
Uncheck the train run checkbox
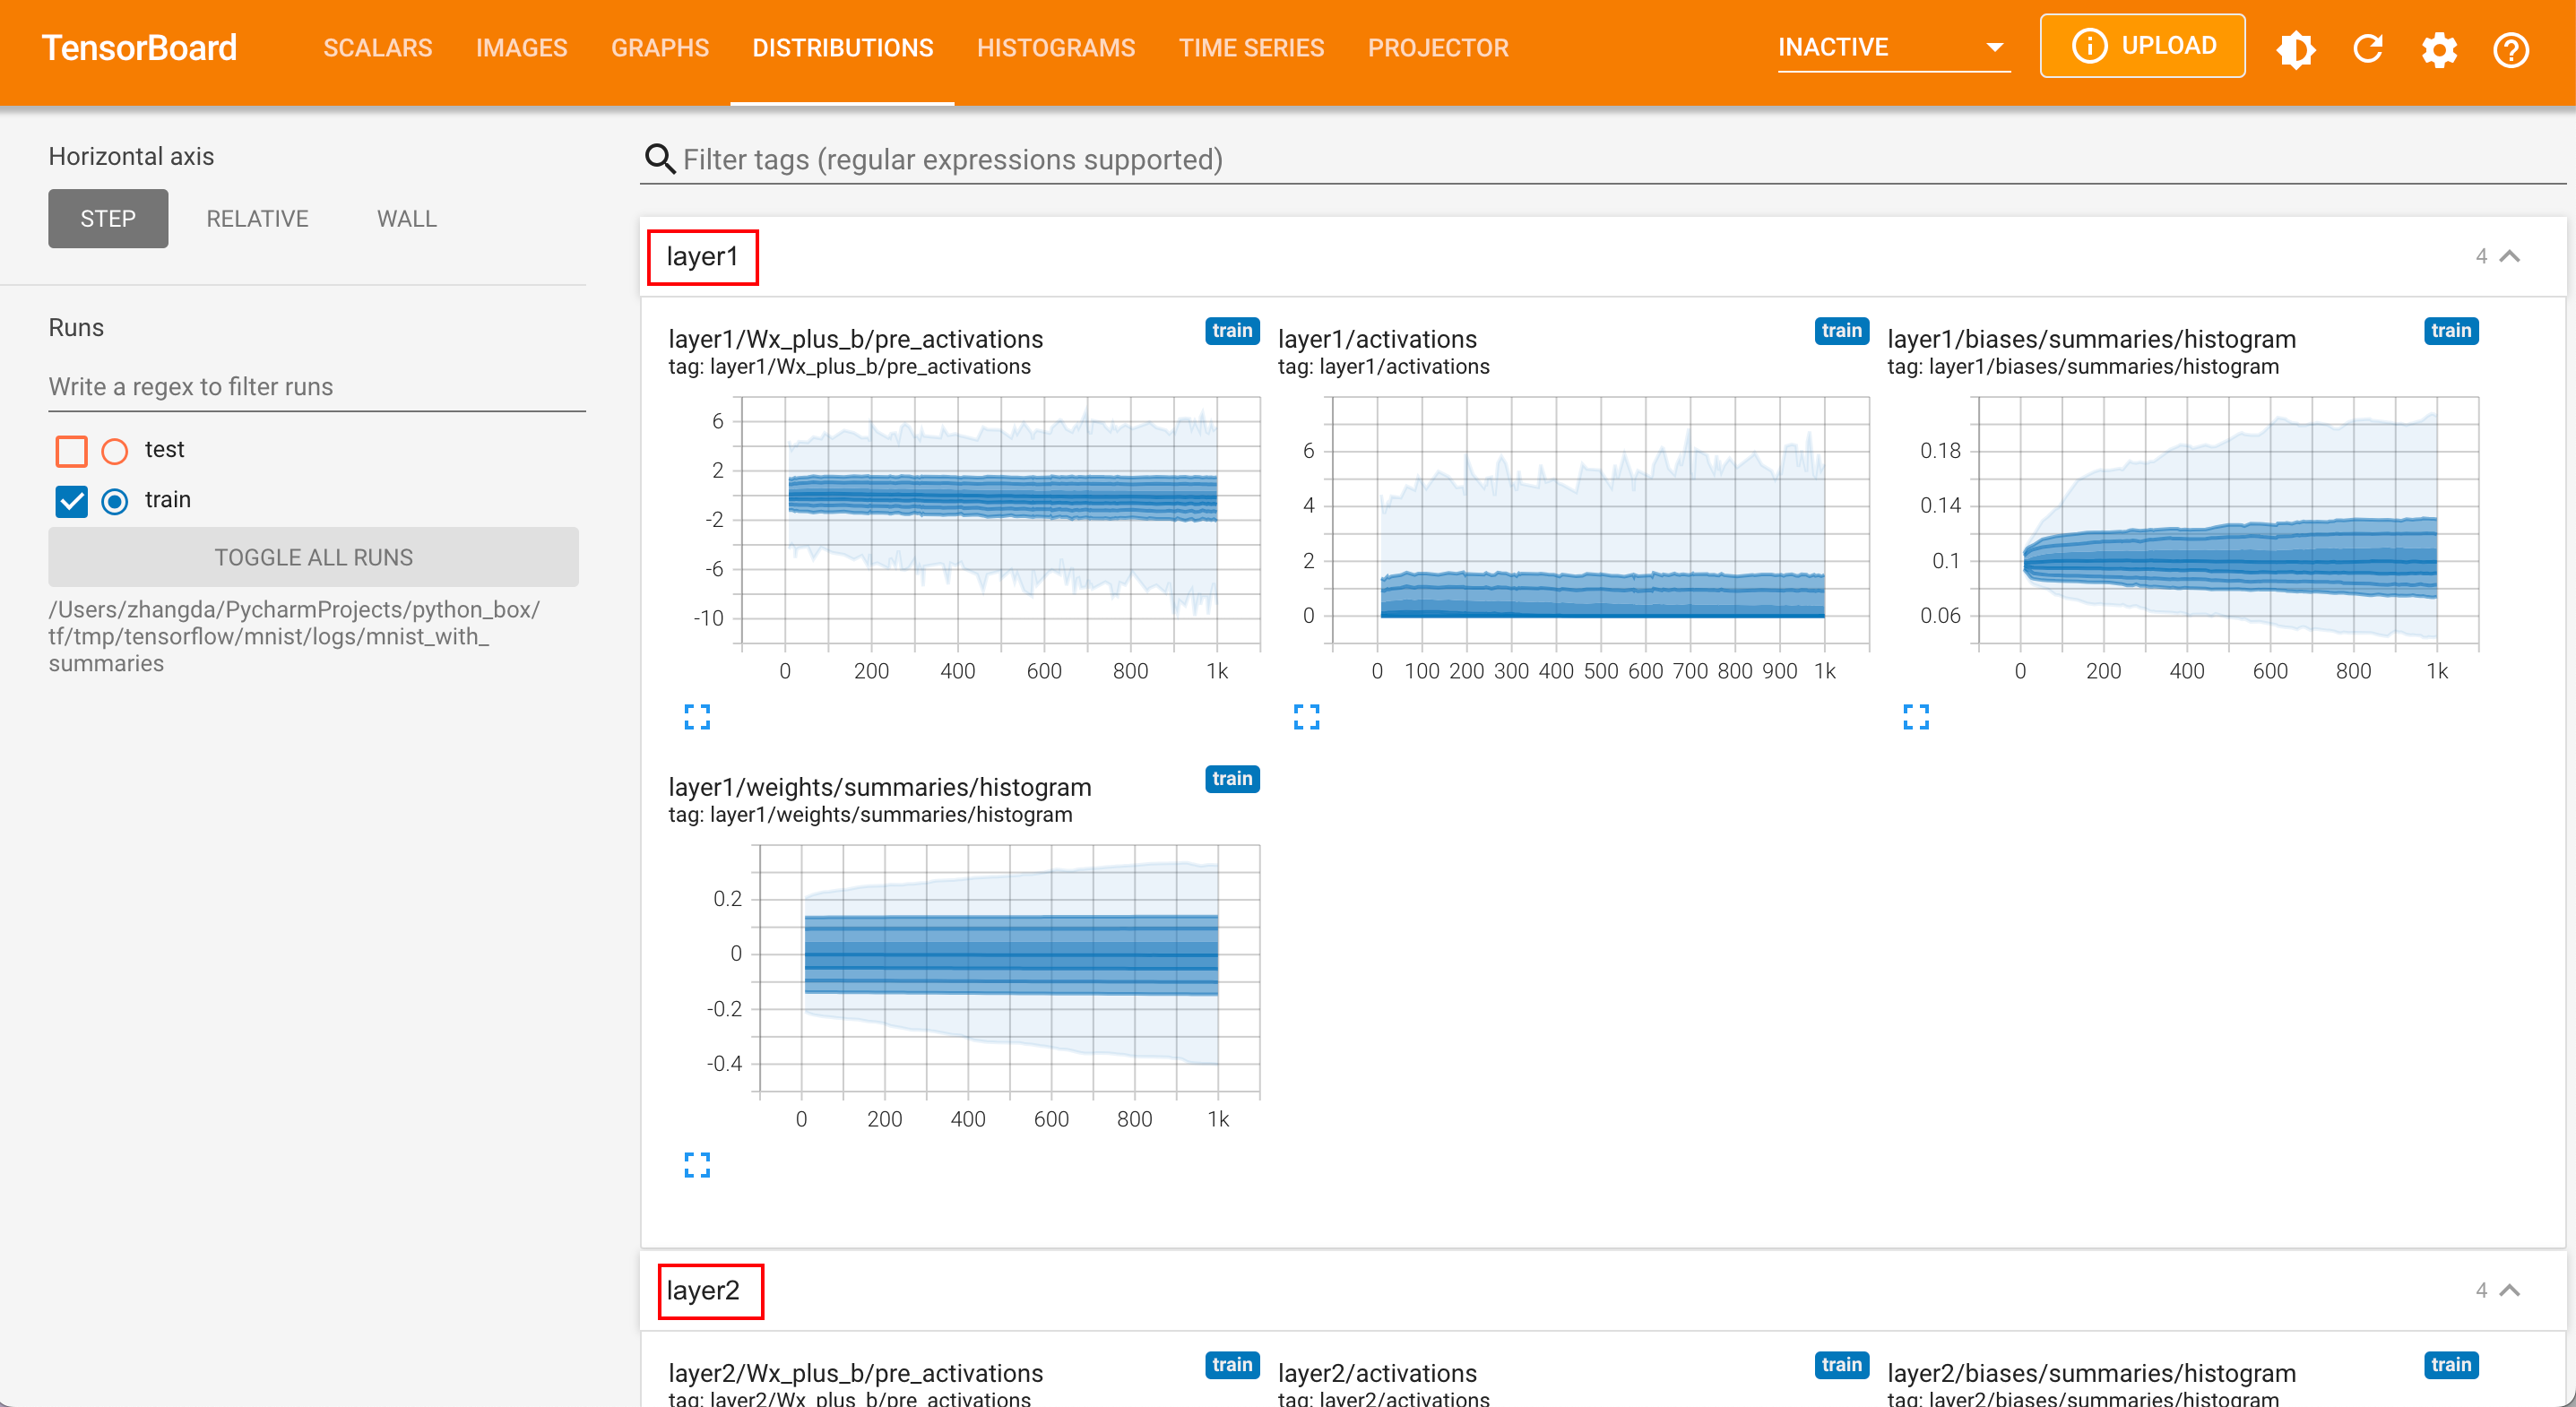tap(71, 501)
